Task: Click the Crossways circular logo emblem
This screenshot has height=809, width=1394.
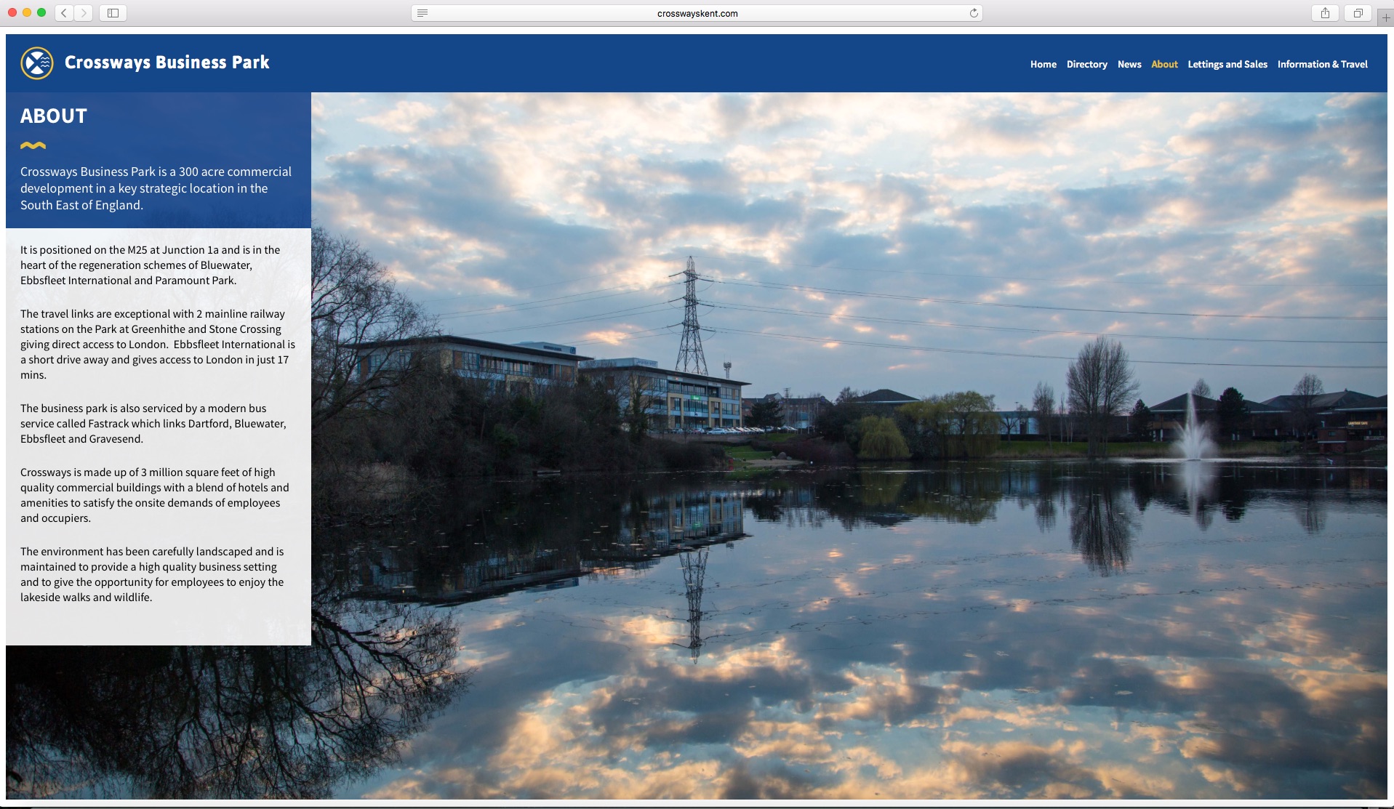Action: pos(37,63)
